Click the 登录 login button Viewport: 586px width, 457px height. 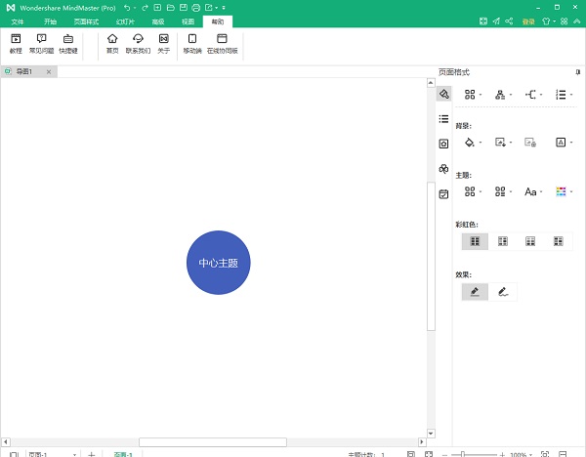click(528, 21)
